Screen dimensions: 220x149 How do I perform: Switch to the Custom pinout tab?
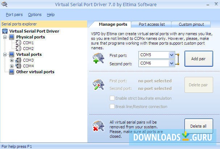(x=191, y=24)
